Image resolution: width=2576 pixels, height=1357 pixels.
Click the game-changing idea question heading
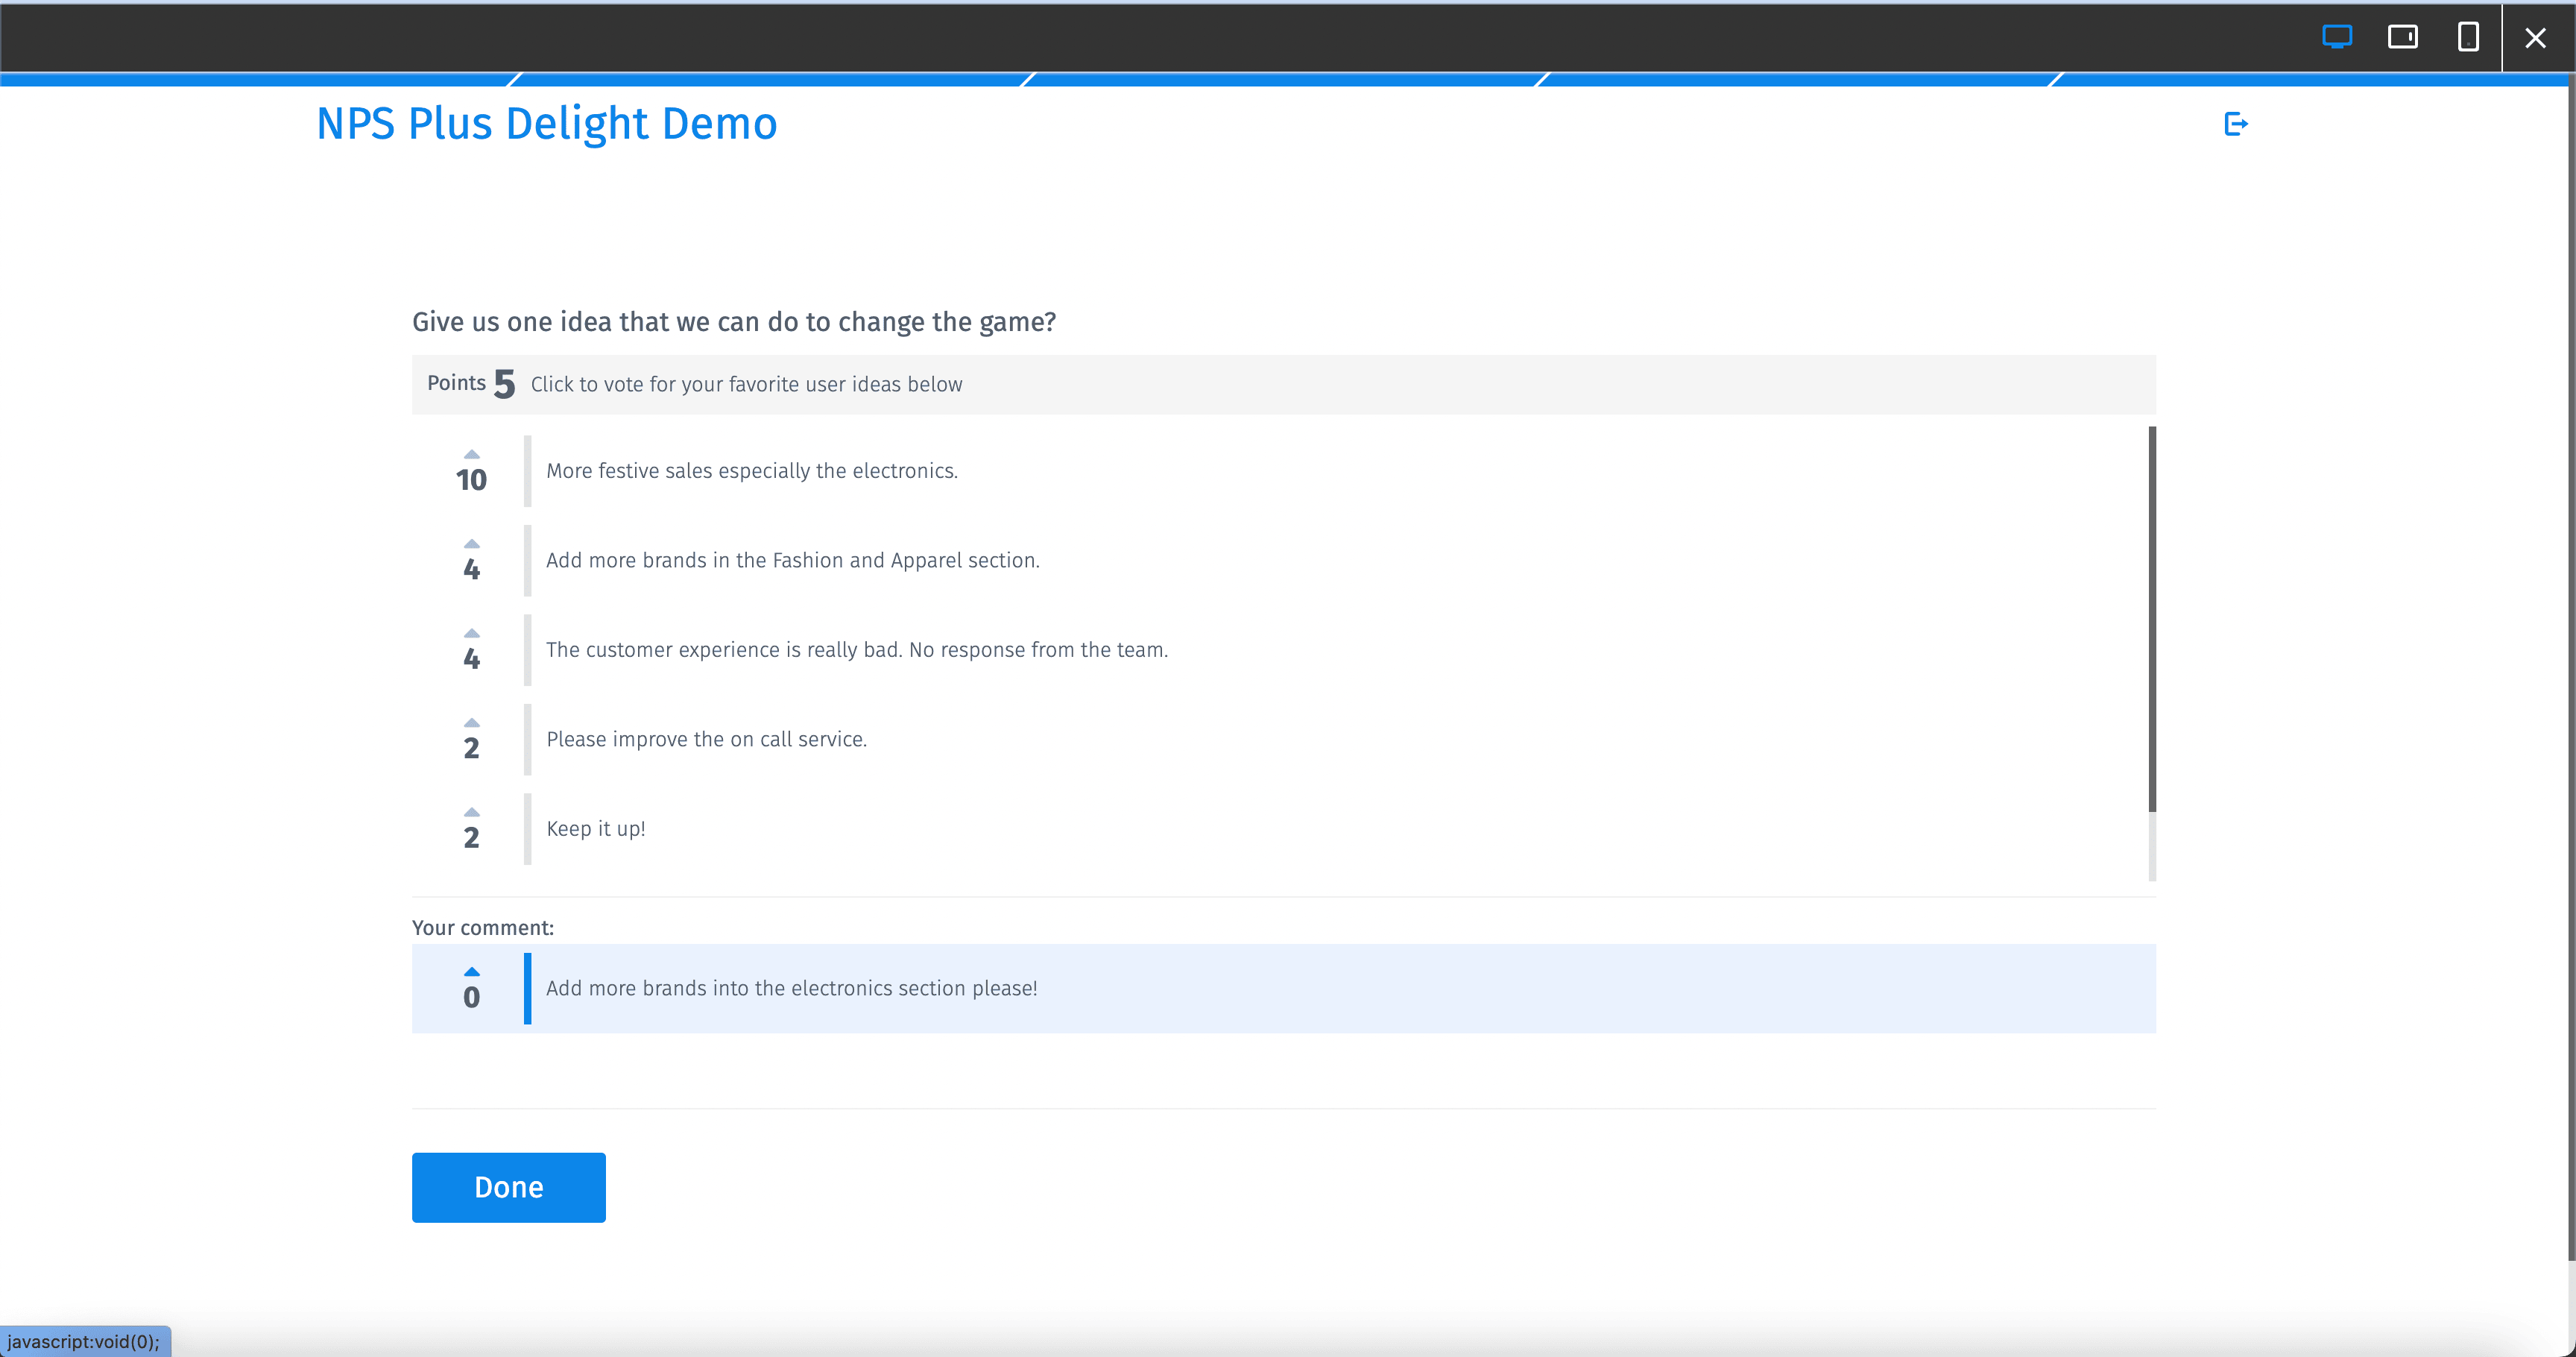(x=733, y=321)
